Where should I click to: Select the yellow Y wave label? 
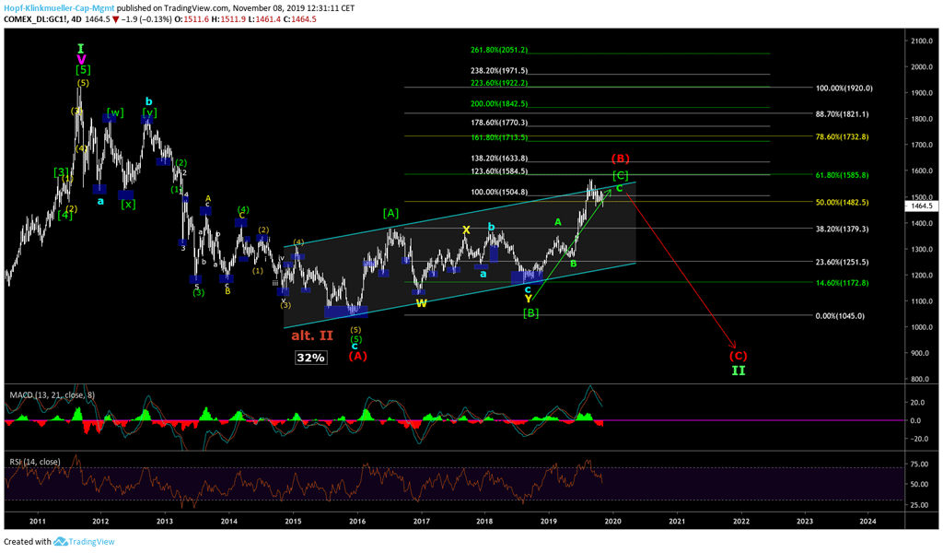pyautogui.click(x=528, y=299)
